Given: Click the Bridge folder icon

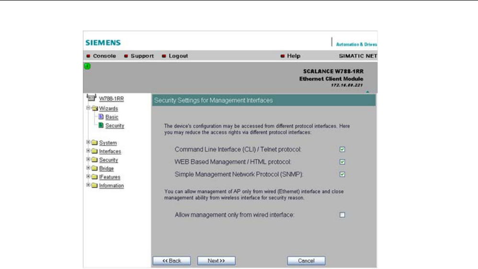Looking at the screenshot, I should 94,168.
